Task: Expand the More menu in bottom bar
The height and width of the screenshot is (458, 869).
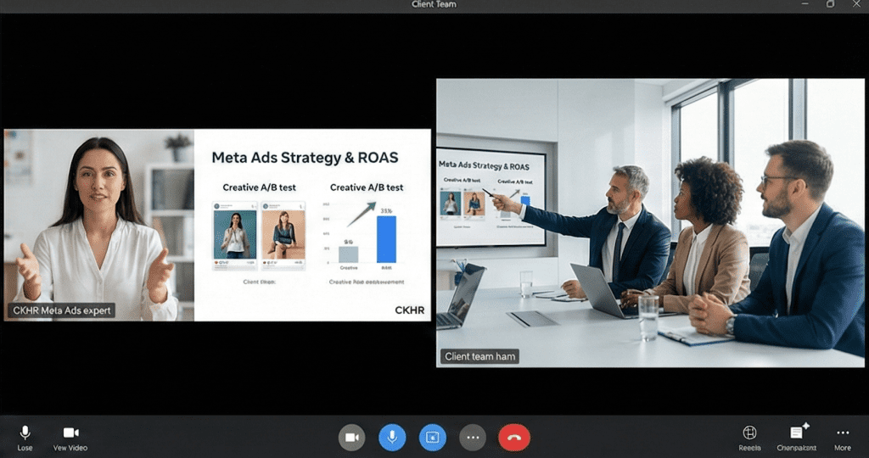Action: [x=842, y=433]
